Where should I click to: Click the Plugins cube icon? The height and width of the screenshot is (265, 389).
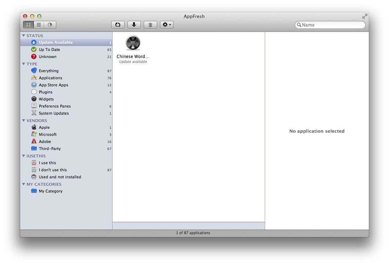34,92
